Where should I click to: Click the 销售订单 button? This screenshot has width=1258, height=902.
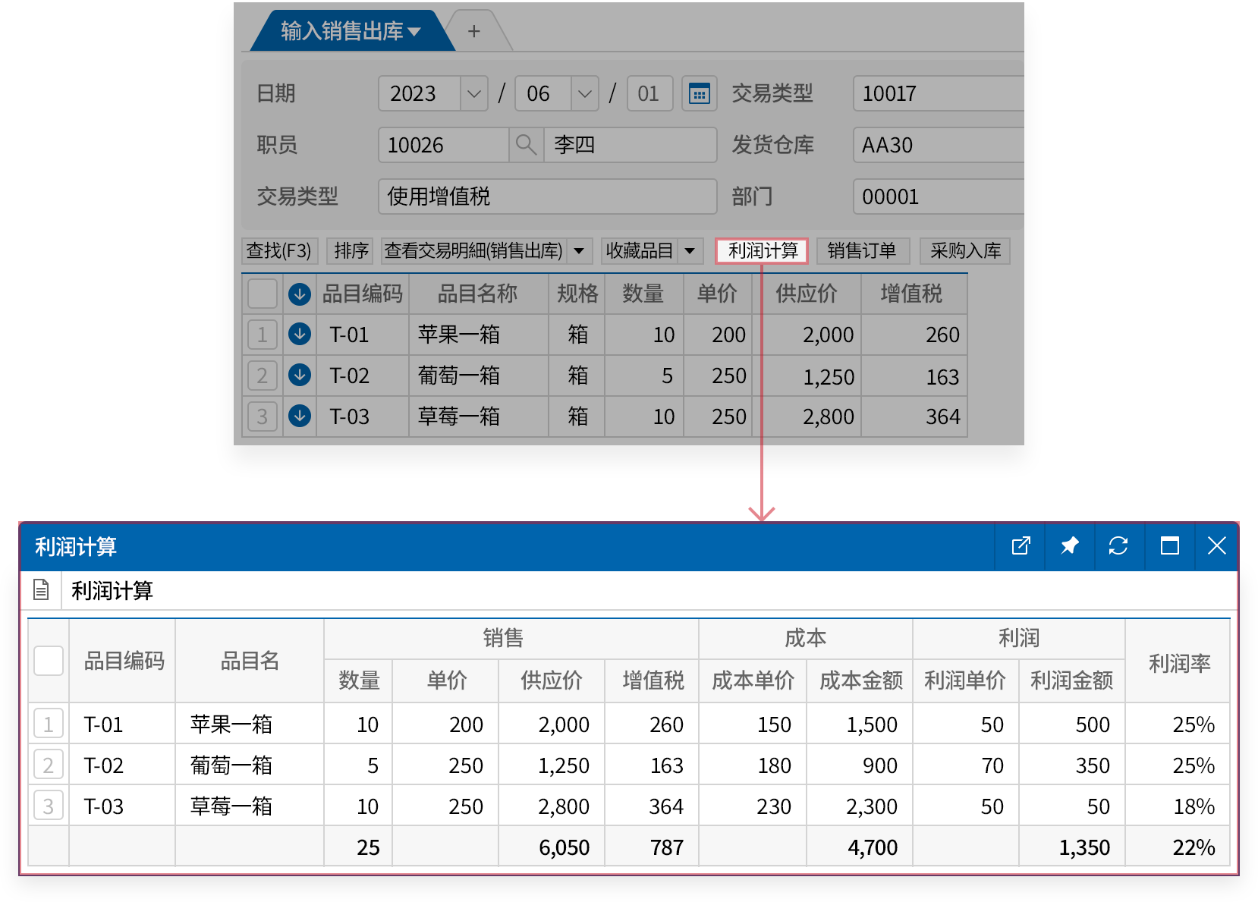click(x=863, y=250)
